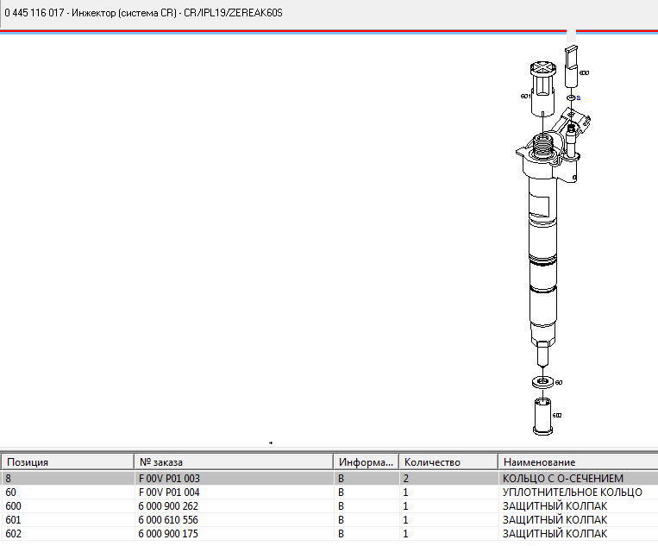Click the injector title text 0 445 116 017
Viewport: 658px width, 546px height.
34,14
